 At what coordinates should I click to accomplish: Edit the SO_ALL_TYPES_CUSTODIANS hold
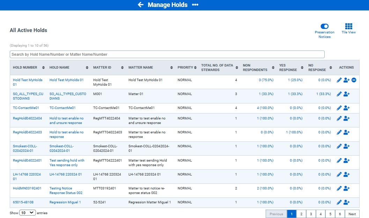(x=339, y=94)
